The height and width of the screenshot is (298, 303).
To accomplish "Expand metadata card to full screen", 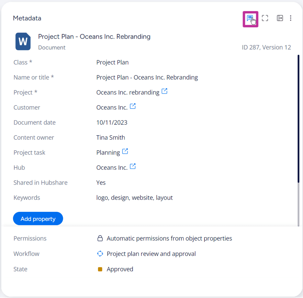I will point(265,18).
